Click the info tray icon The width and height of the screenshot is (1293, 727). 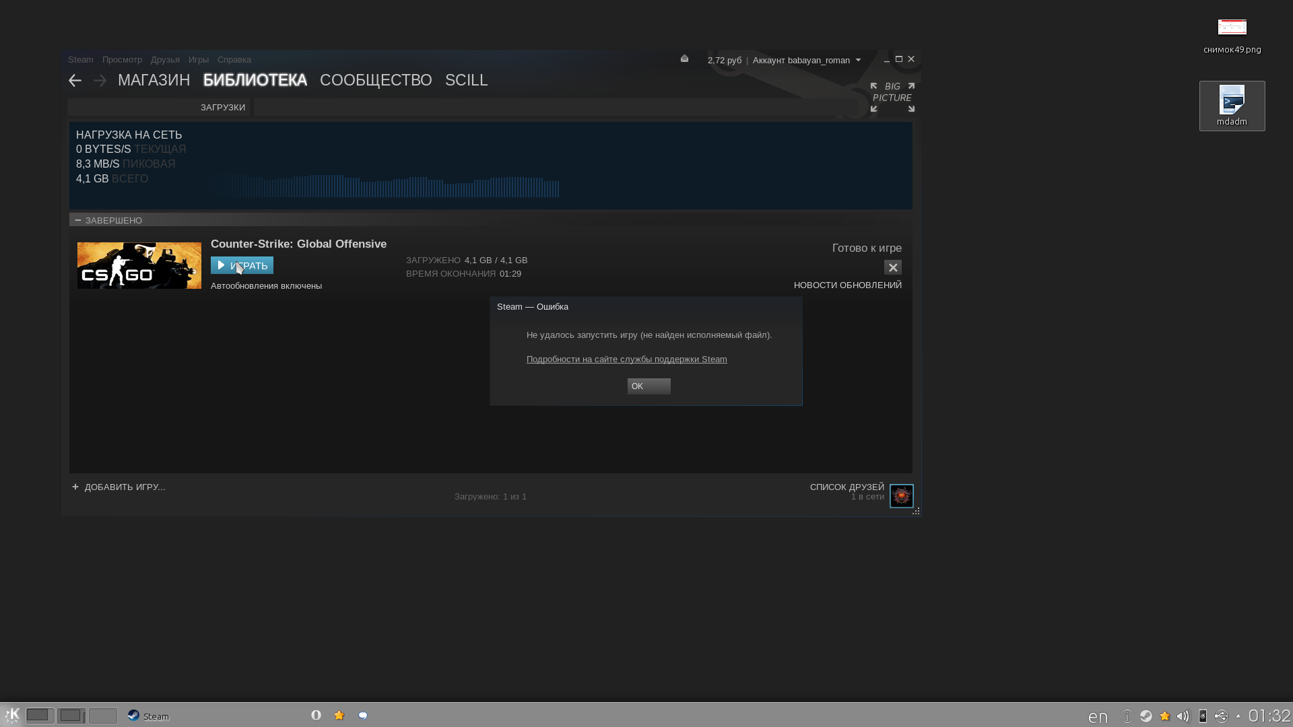1127,716
